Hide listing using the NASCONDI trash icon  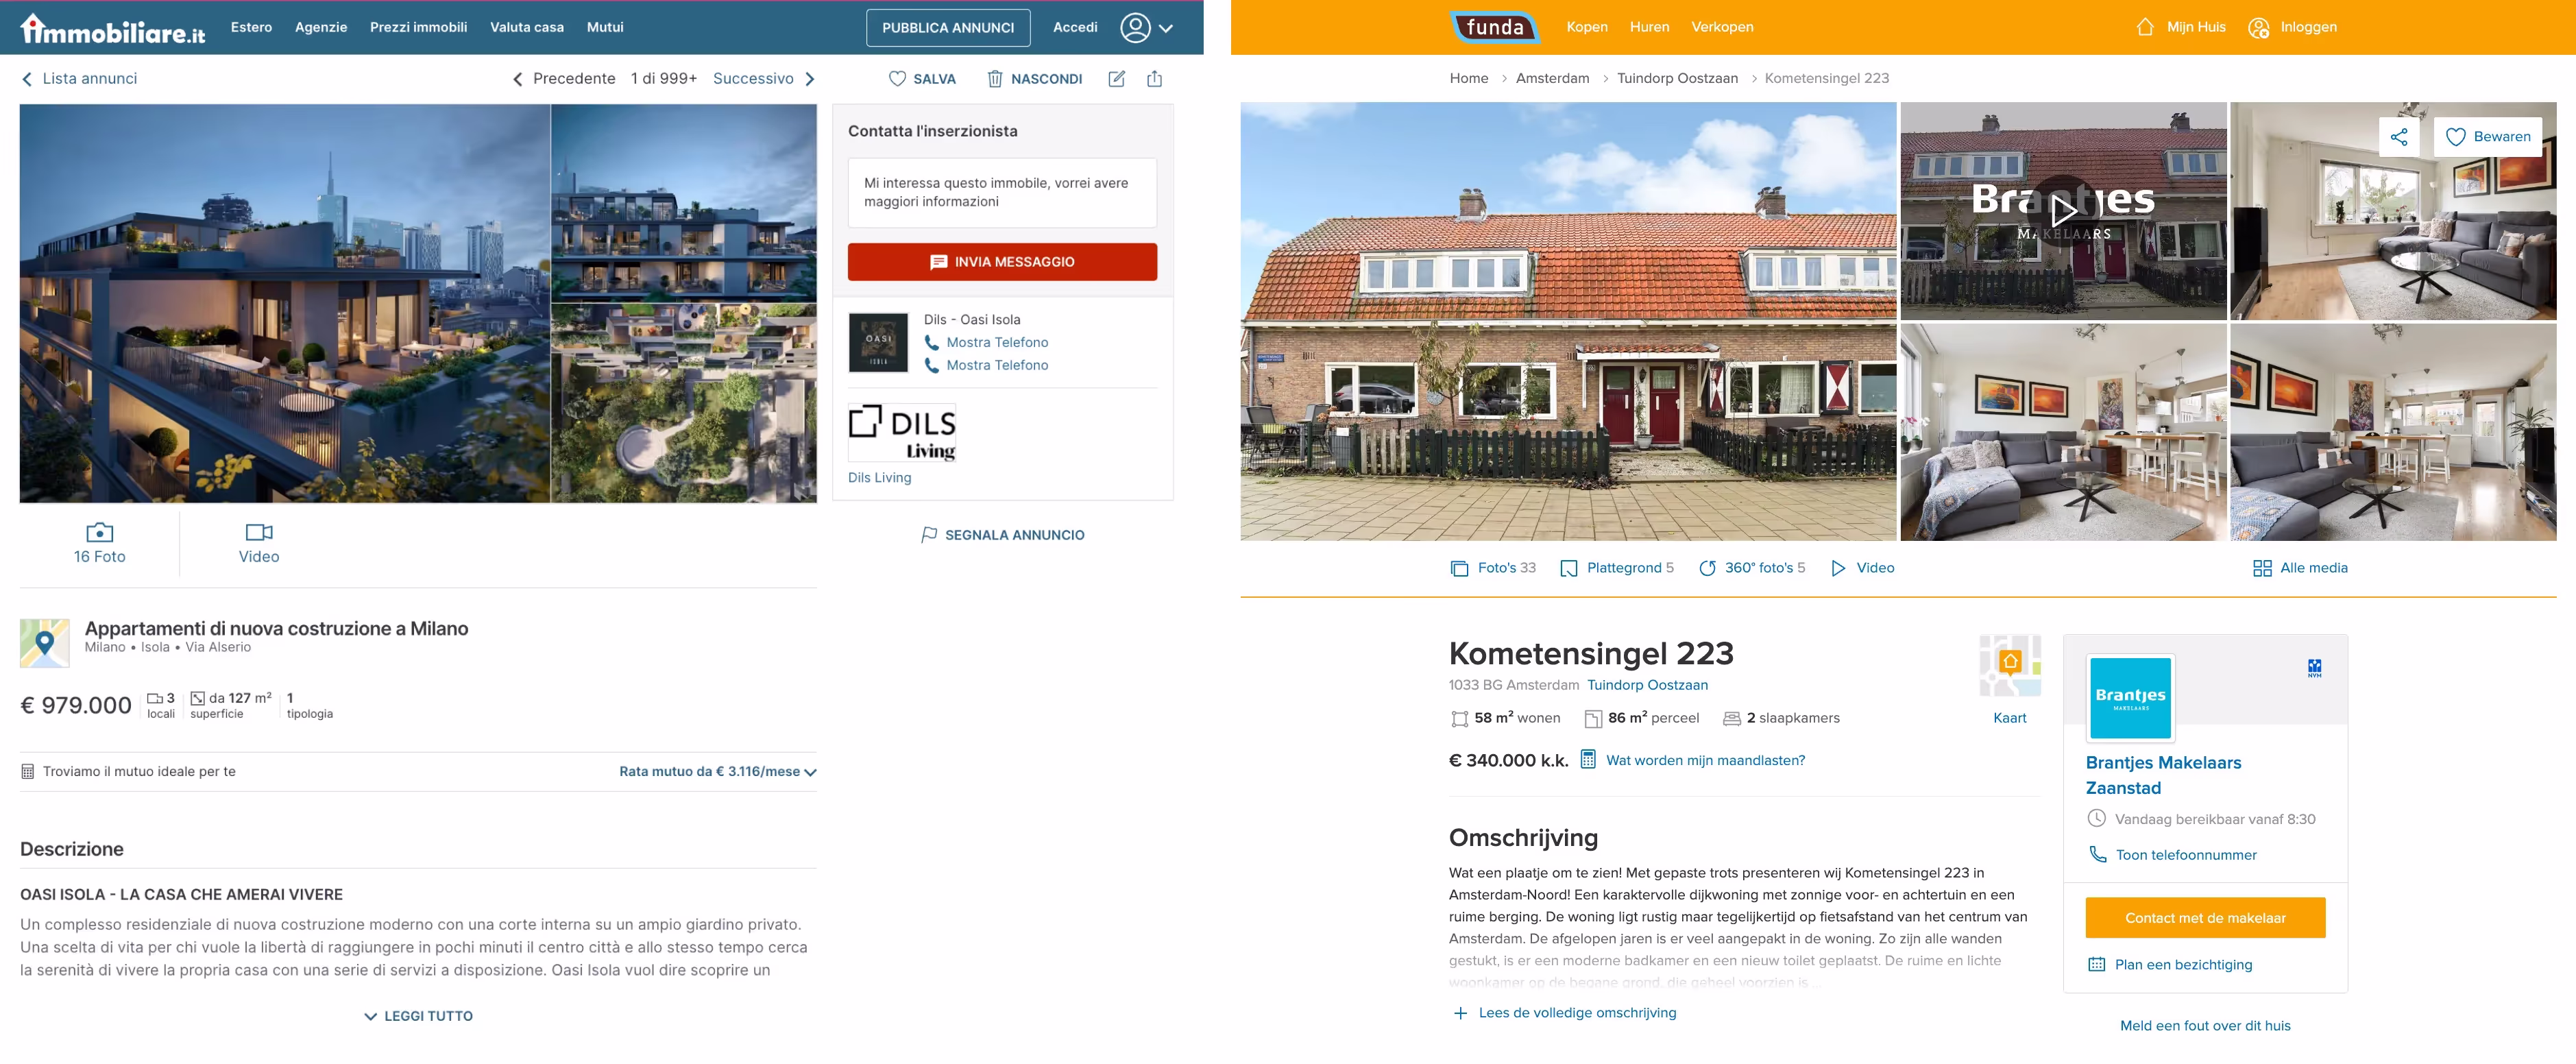click(x=995, y=79)
